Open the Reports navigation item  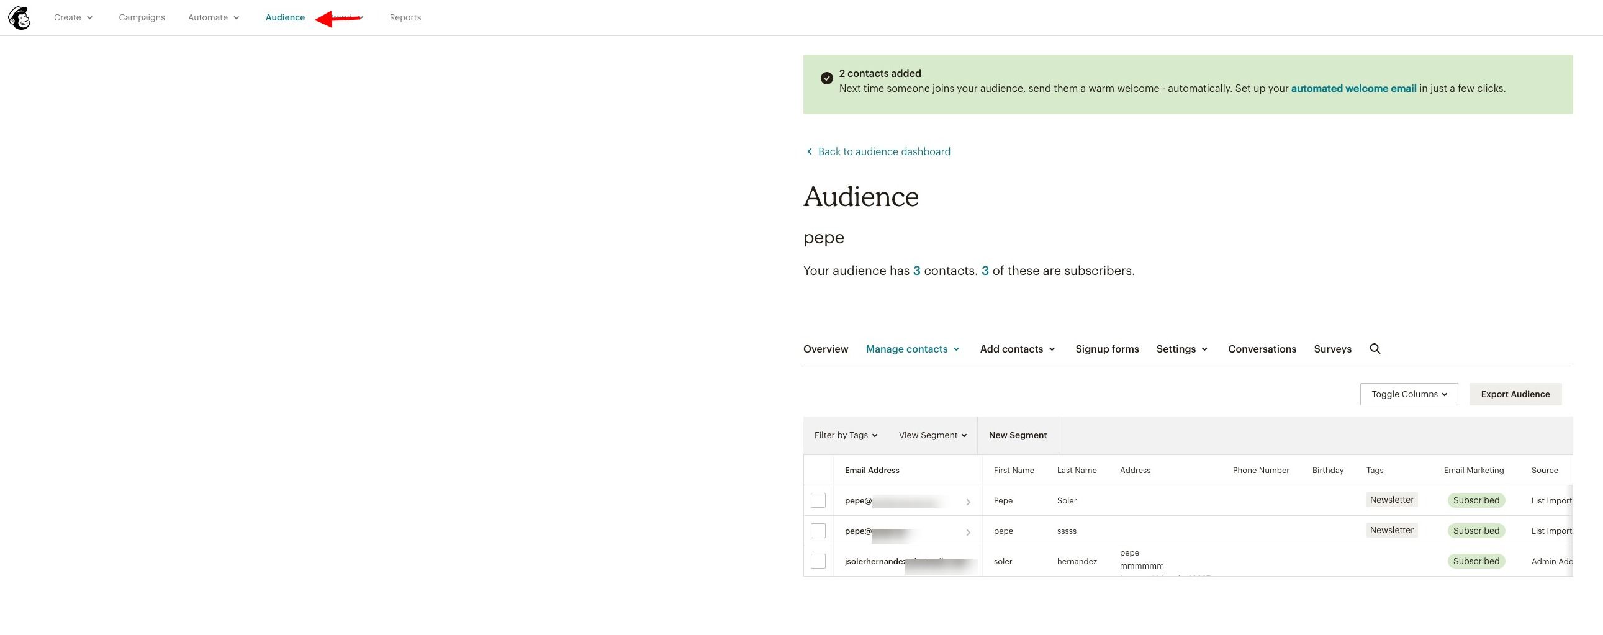tap(405, 17)
